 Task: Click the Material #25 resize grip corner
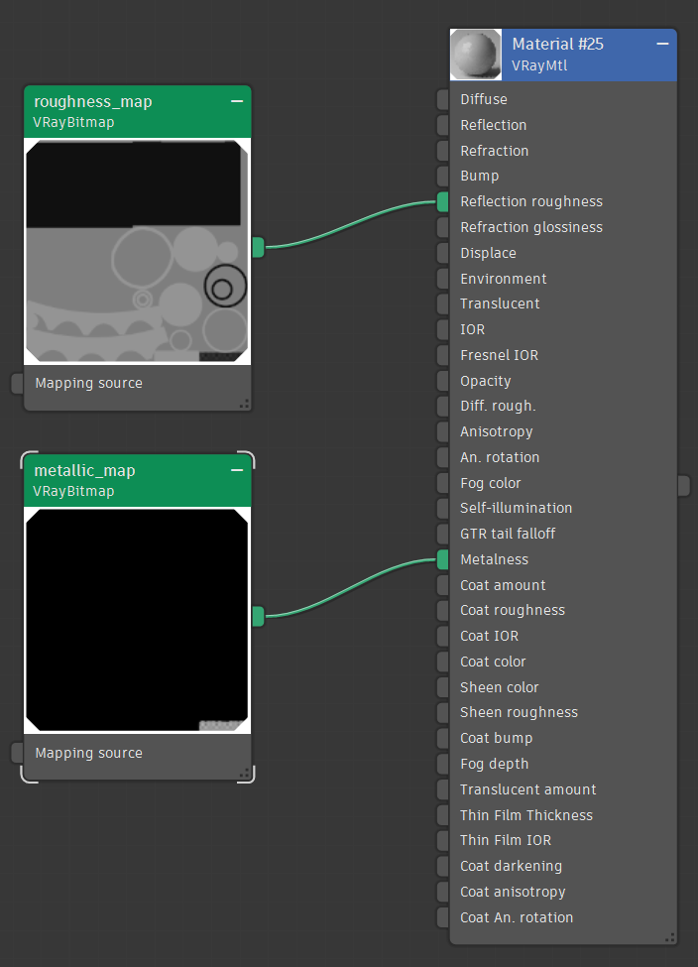(x=670, y=937)
